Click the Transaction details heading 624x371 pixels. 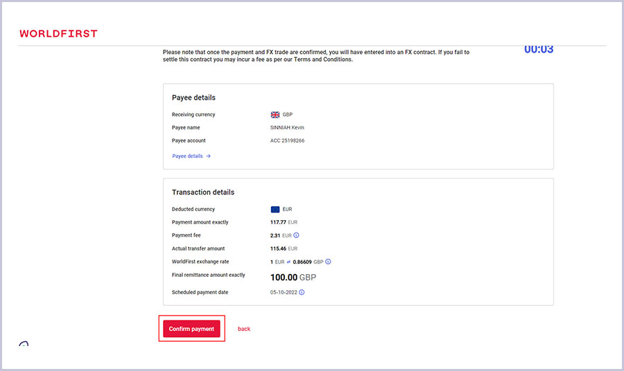[x=203, y=192]
